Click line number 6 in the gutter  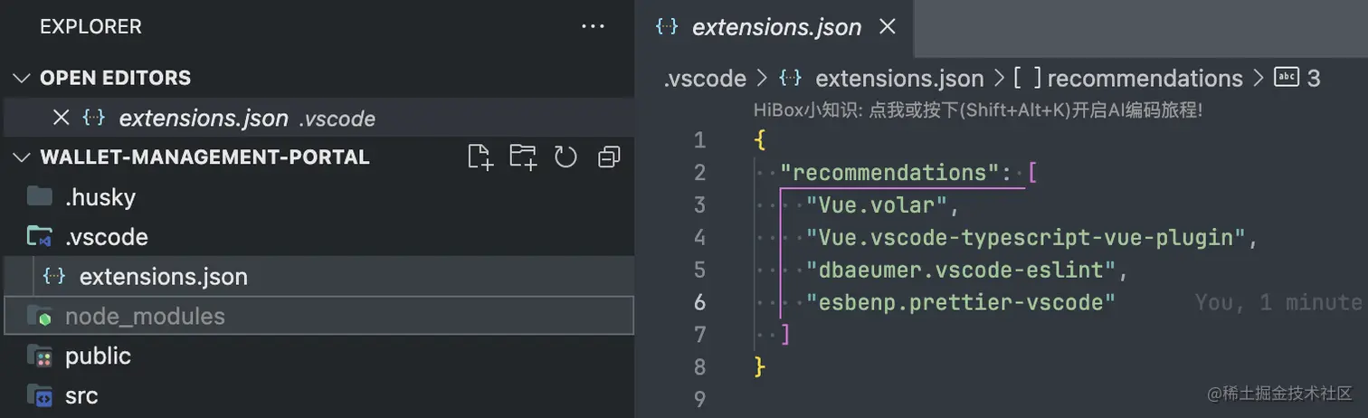[x=699, y=302]
